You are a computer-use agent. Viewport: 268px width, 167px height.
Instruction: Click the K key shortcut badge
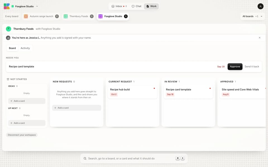click(183, 158)
